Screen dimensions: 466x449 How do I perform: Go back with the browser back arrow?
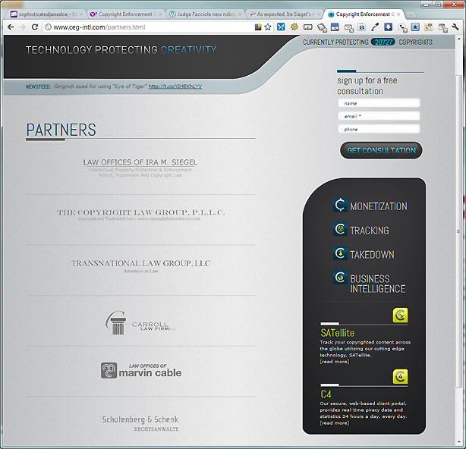coord(11,27)
